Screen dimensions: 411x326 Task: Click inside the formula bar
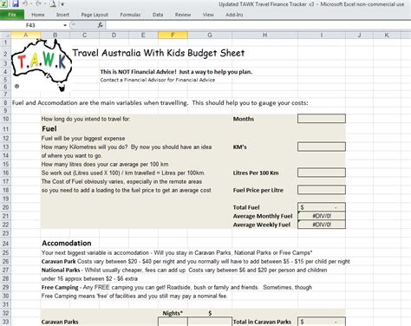tap(258, 25)
